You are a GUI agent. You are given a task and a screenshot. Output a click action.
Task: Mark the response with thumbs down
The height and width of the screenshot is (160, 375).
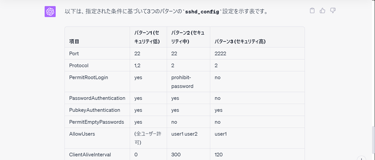(332, 11)
